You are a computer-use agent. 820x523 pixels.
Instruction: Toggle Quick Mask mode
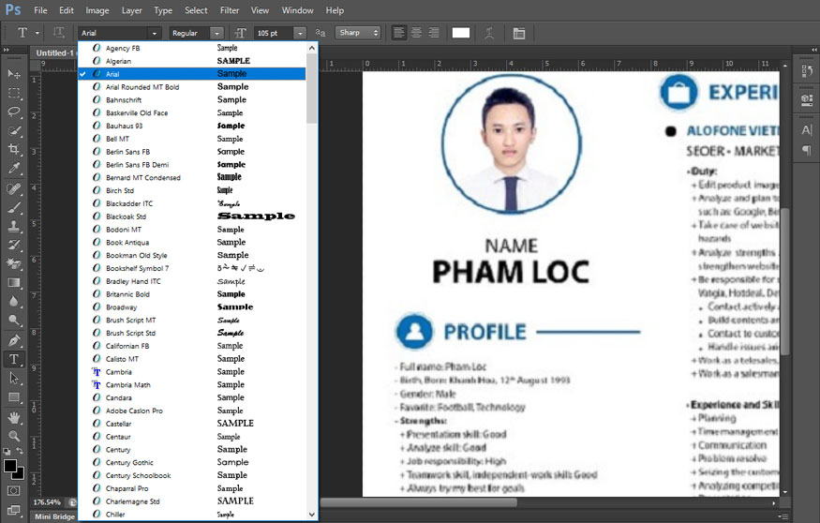tap(14, 490)
